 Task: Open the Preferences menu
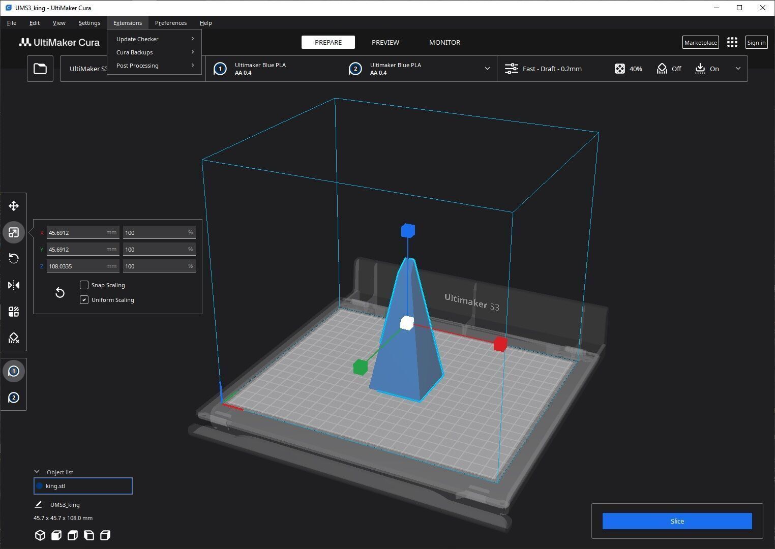pyautogui.click(x=171, y=23)
